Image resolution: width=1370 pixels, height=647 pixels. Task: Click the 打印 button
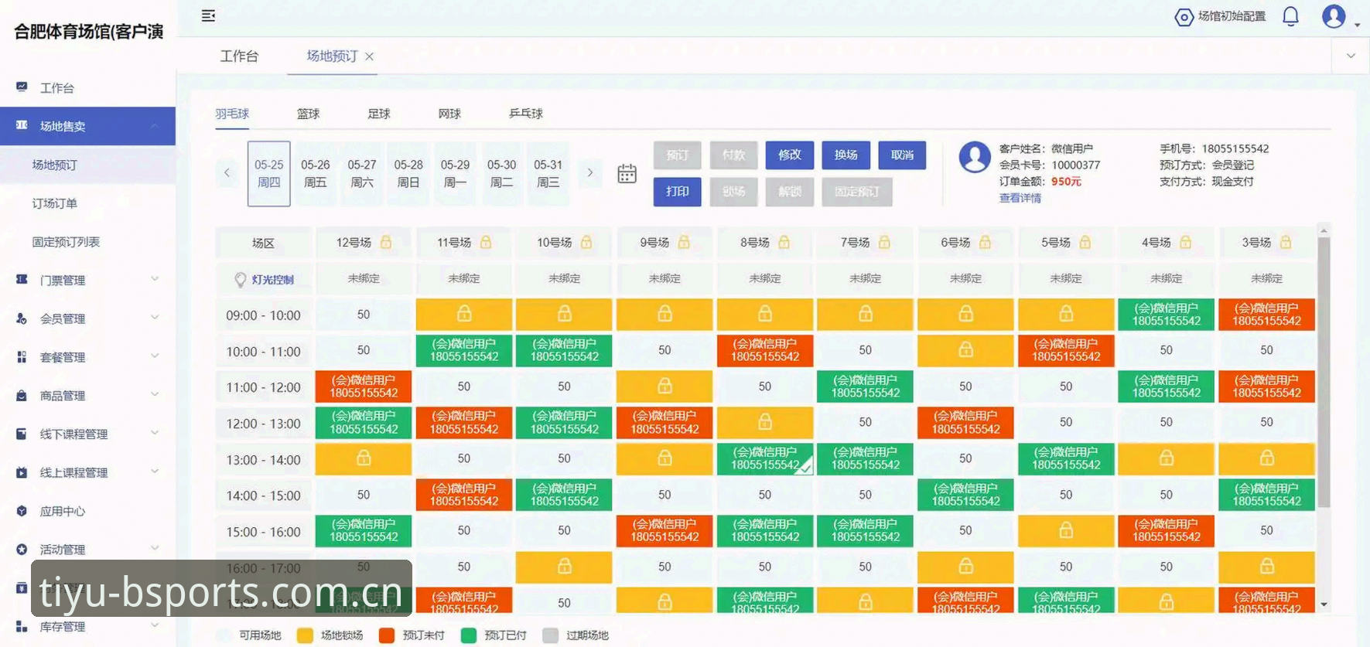click(x=677, y=192)
